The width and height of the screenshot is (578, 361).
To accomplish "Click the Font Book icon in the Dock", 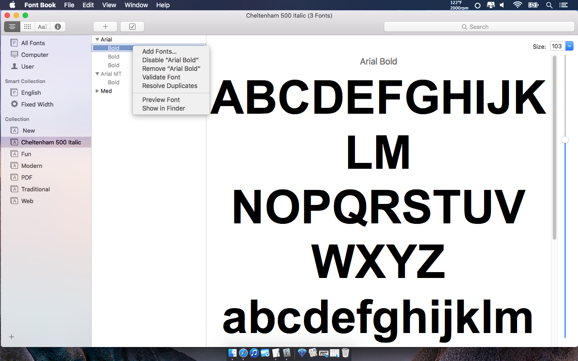I will pyautogui.click(x=287, y=353).
